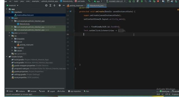Screen dimensions: 179x100
Task: Collapse the manifests folder
Action: [9, 12]
